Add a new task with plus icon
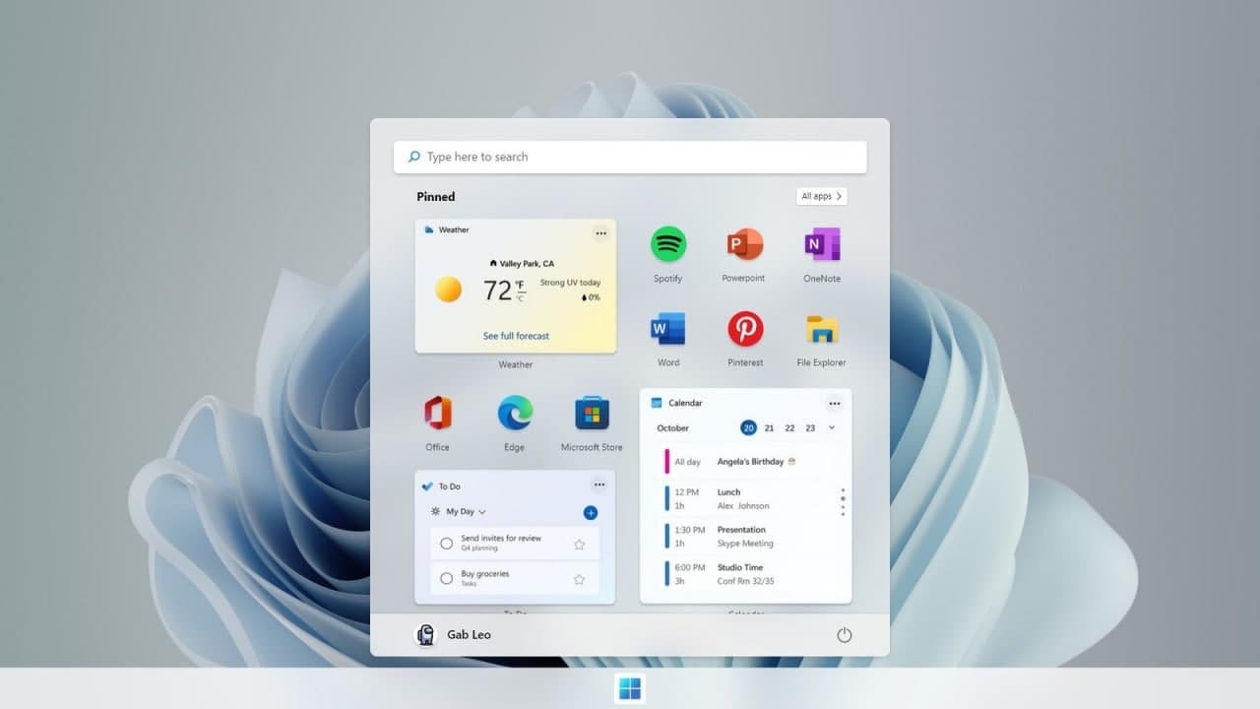The height and width of the screenshot is (709, 1260). pos(591,512)
